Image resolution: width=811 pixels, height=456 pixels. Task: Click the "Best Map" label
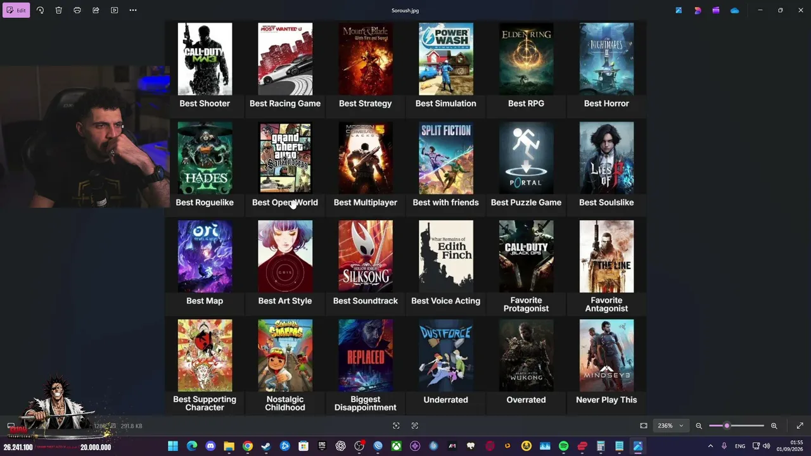coord(205,301)
